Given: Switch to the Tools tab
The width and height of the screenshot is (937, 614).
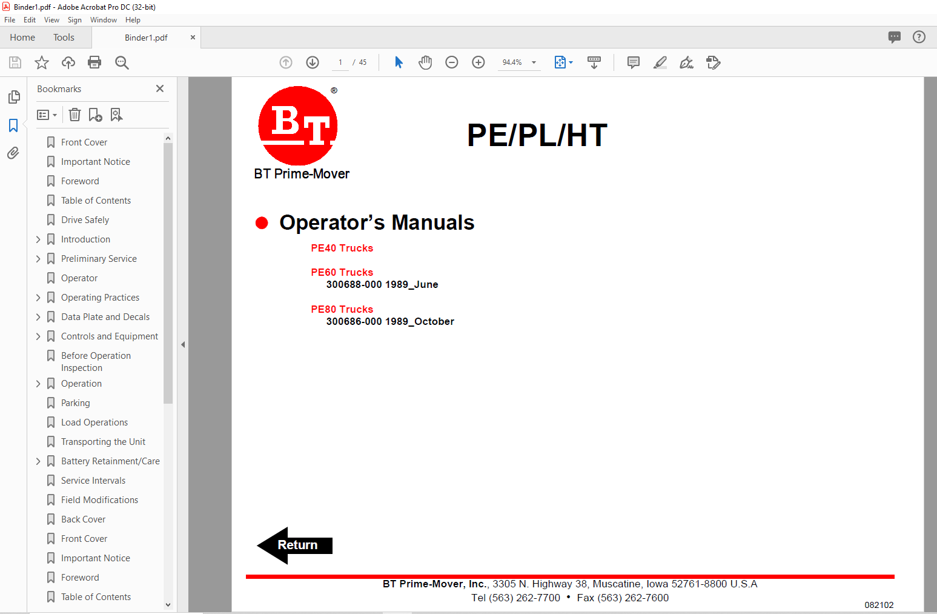Looking at the screenshot, I should click(x=64, y=38).
